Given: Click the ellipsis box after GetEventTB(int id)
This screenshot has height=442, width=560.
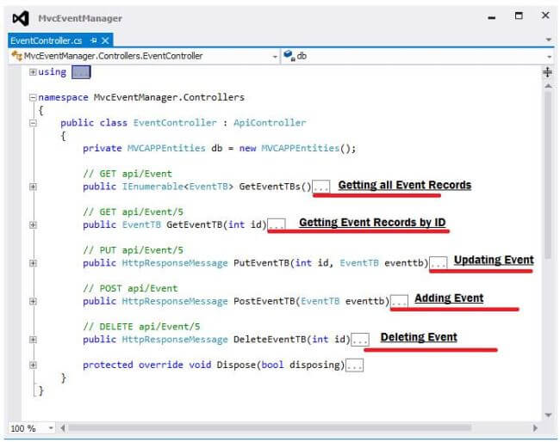Looking at the screenshot, I should (277, 225).
